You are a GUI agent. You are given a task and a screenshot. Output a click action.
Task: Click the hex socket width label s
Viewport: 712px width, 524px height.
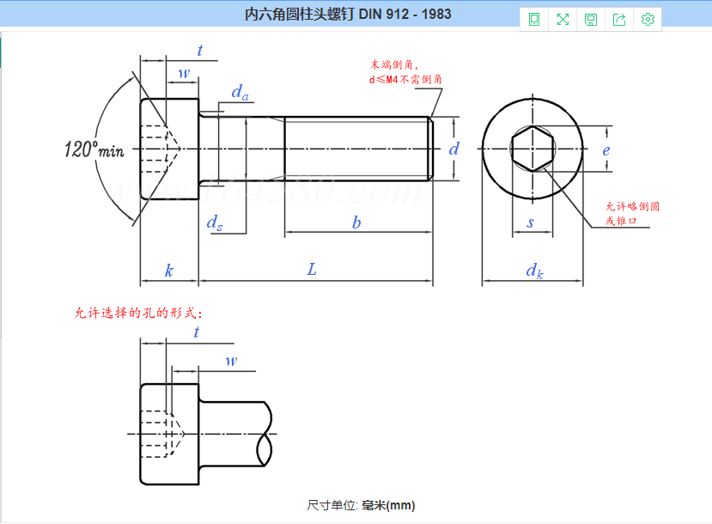pos(531,223)
